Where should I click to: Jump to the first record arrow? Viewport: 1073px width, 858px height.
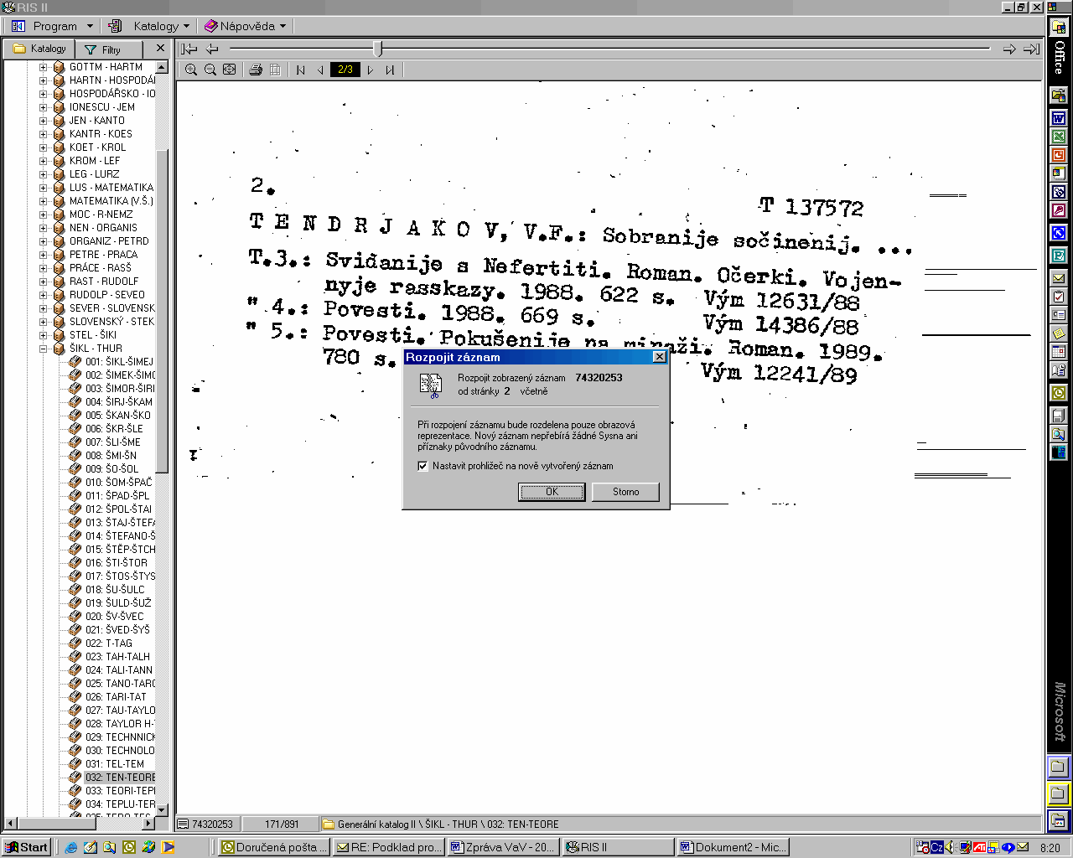click(189, 49)
